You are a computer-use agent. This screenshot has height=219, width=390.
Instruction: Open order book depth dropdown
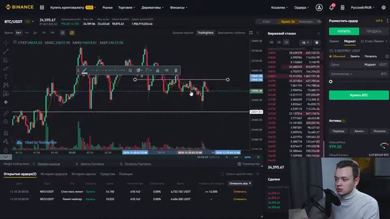coord(305,43)
